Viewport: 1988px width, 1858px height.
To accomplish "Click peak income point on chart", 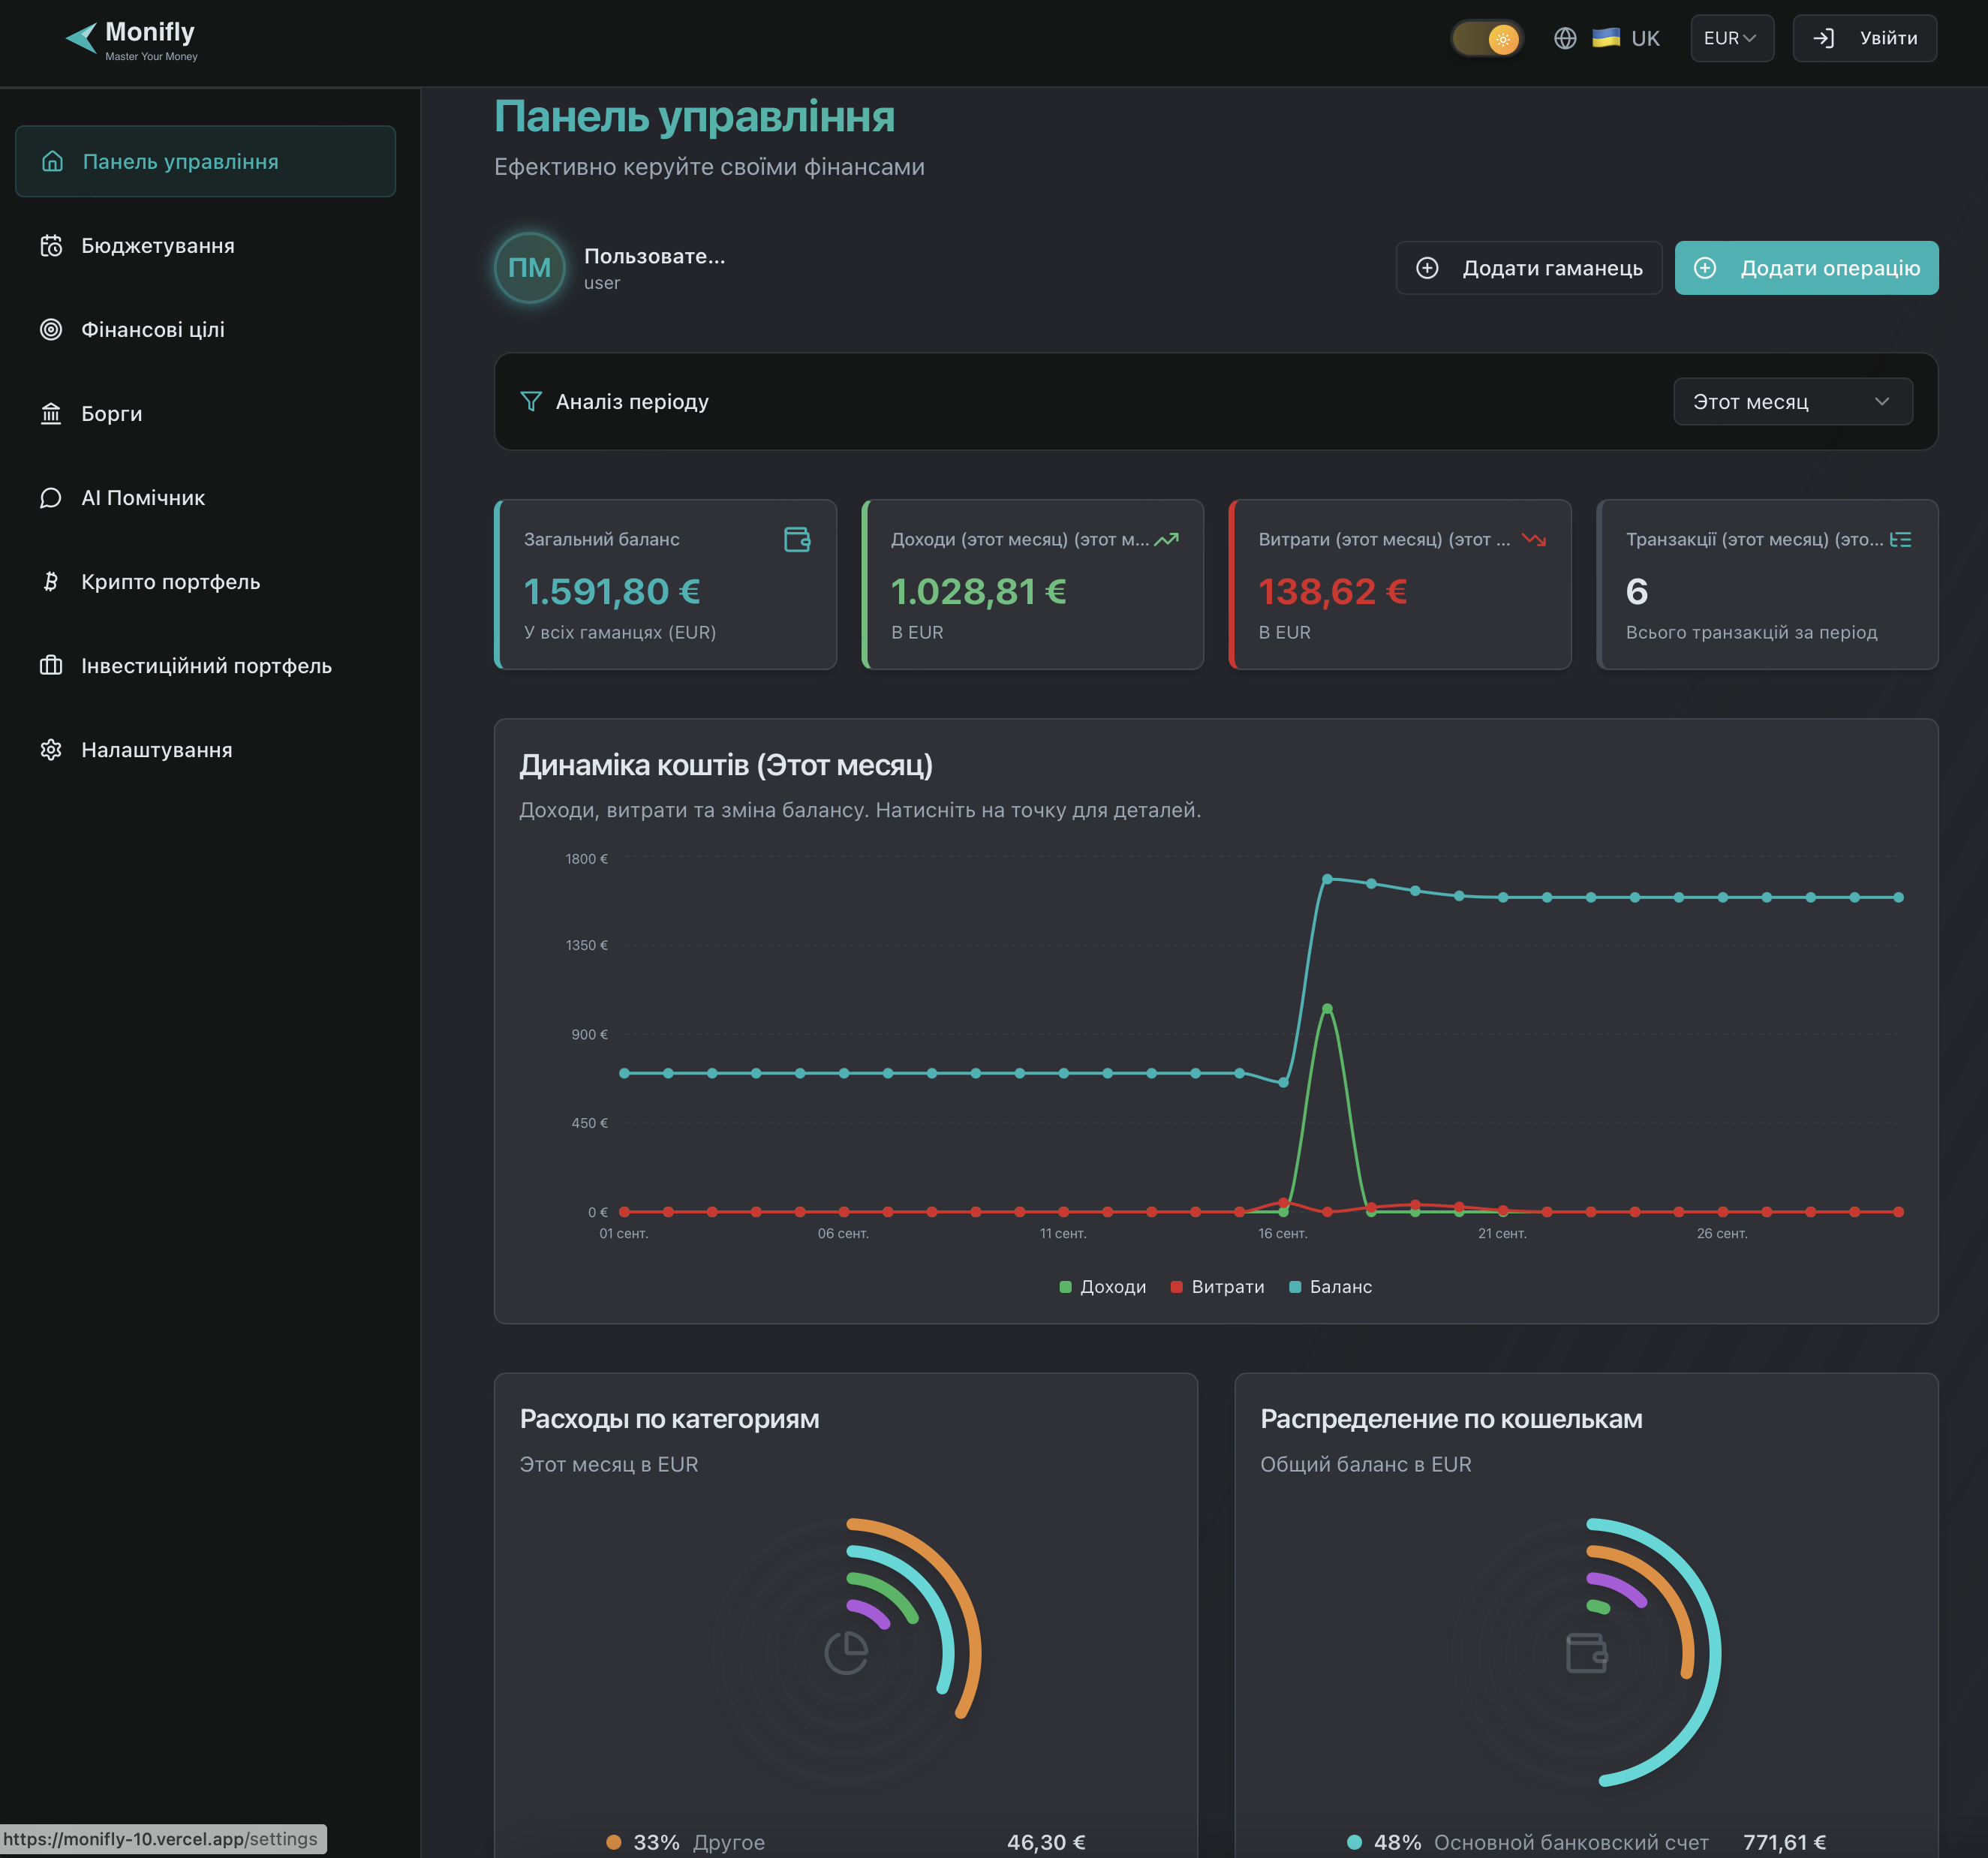I will click(1327, 1008).
